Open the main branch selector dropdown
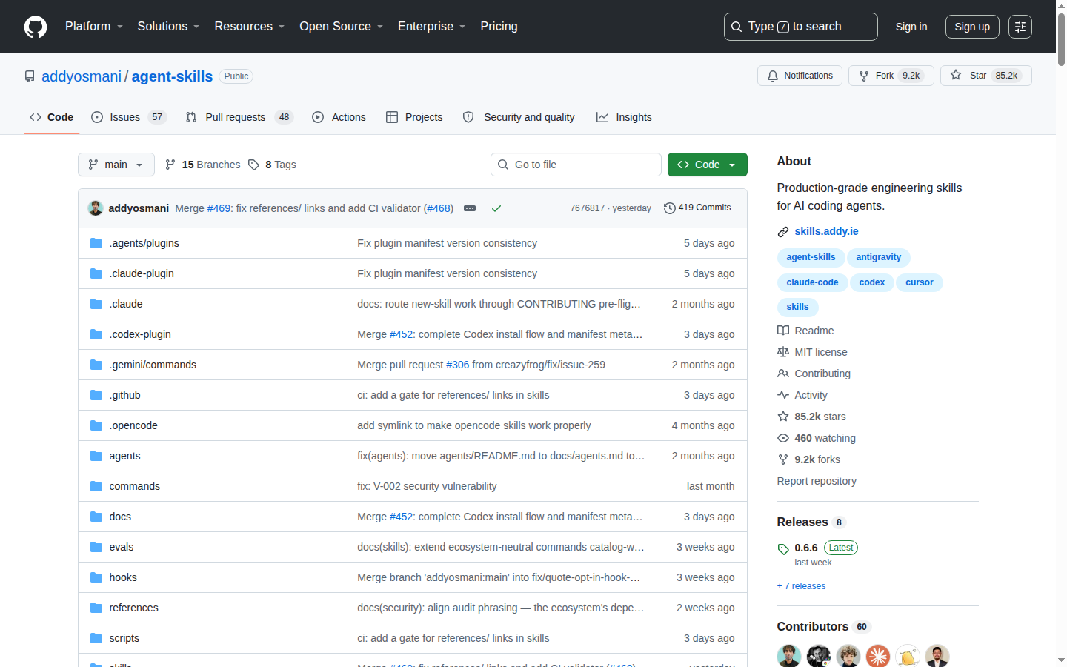This screenshot has width=1067, height=667. (116, 165)
